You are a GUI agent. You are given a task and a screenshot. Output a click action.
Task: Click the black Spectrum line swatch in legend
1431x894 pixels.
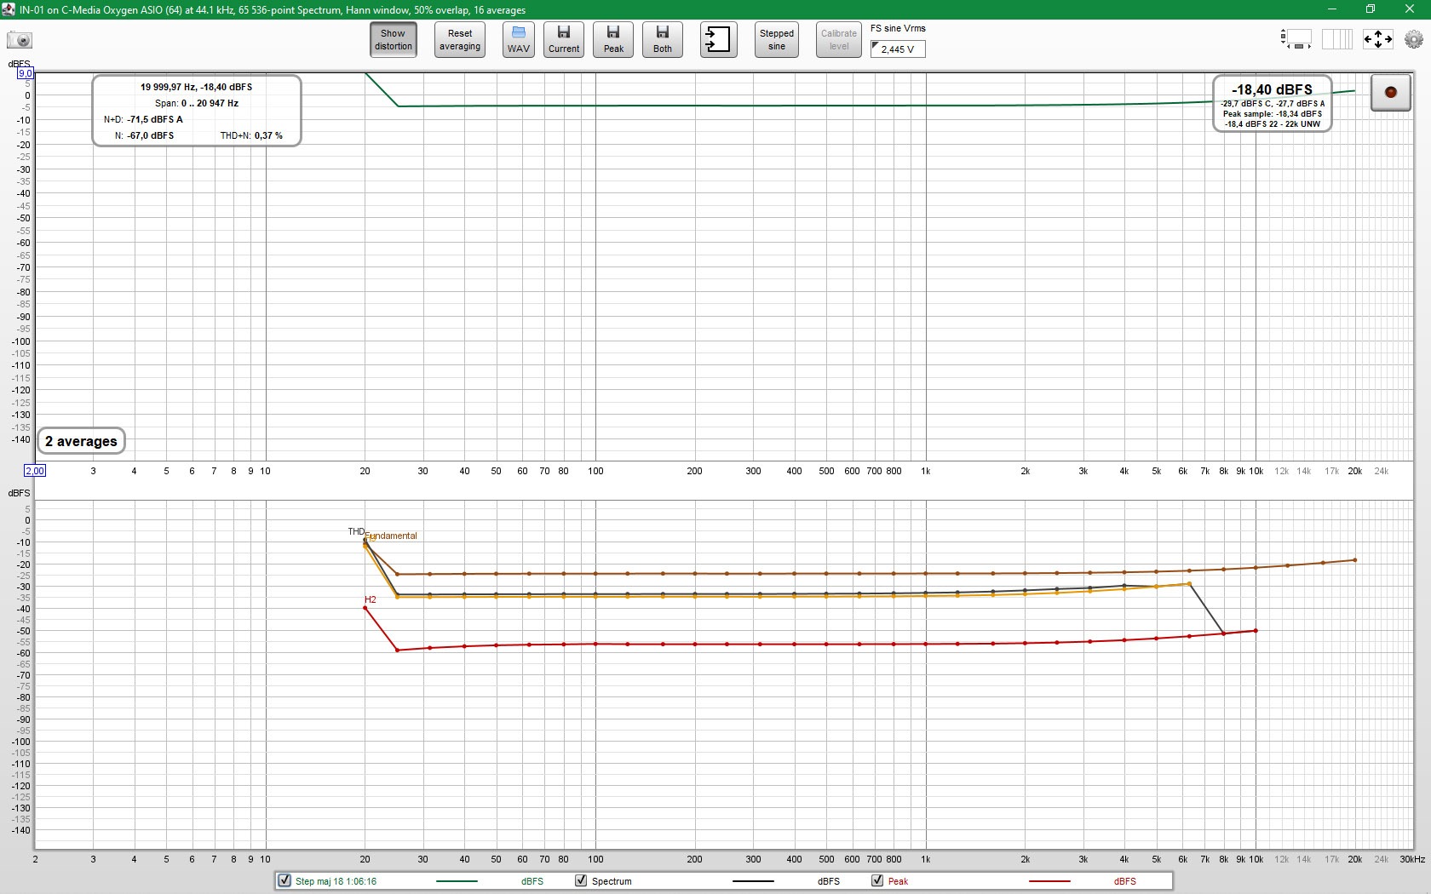[753, 881]
